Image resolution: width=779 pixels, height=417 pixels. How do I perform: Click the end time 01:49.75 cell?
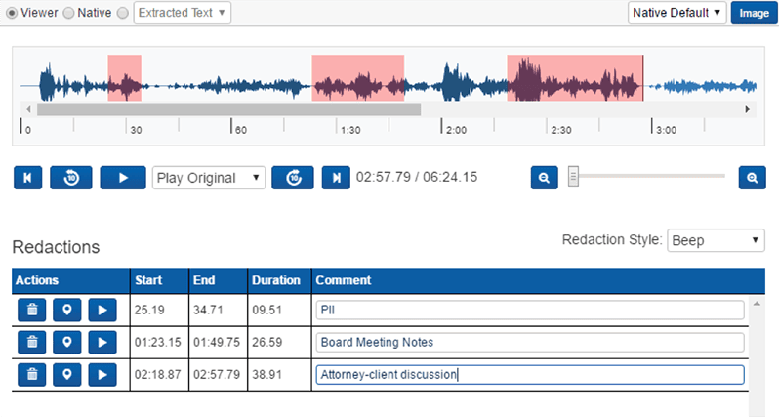(217, 343)
